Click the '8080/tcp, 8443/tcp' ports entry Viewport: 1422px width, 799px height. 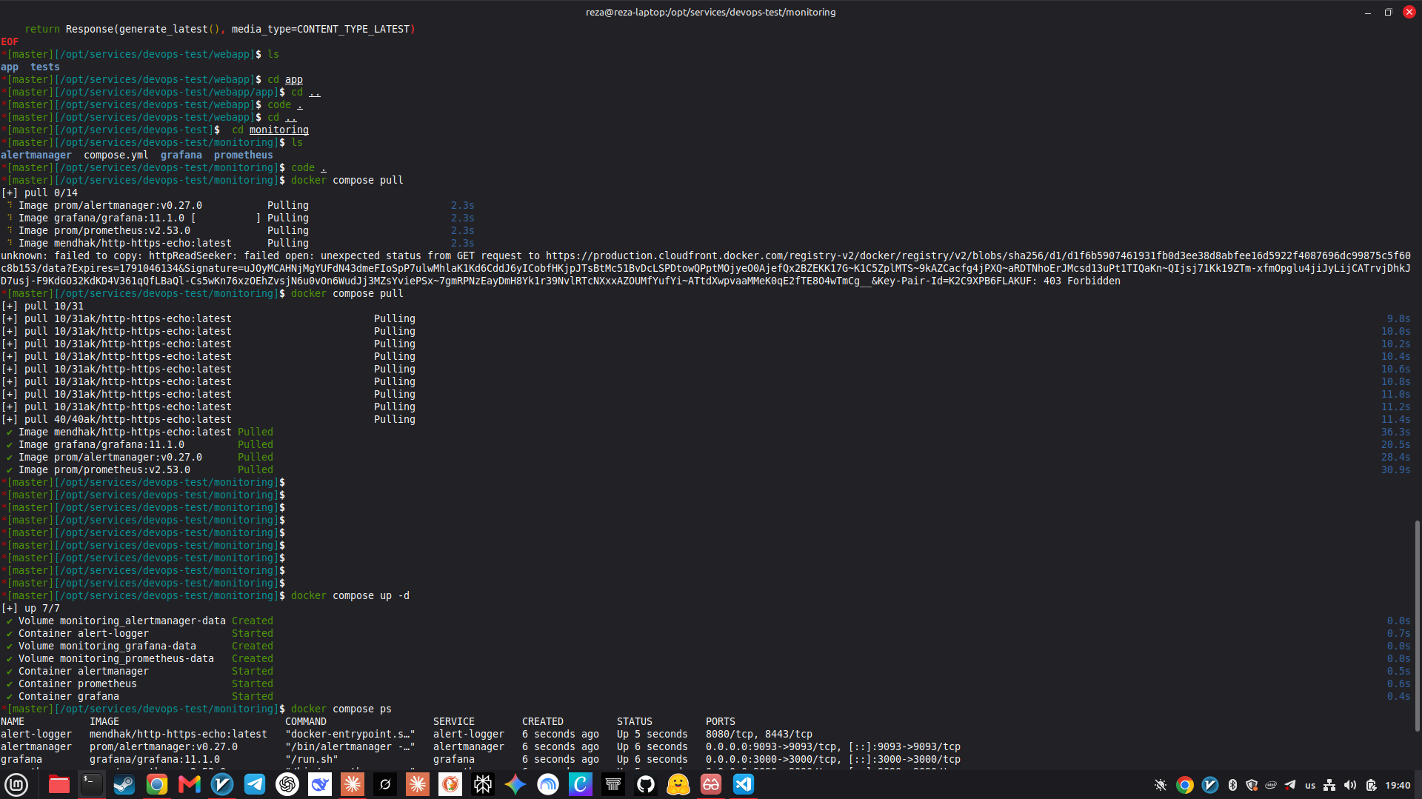coord(758,734)
